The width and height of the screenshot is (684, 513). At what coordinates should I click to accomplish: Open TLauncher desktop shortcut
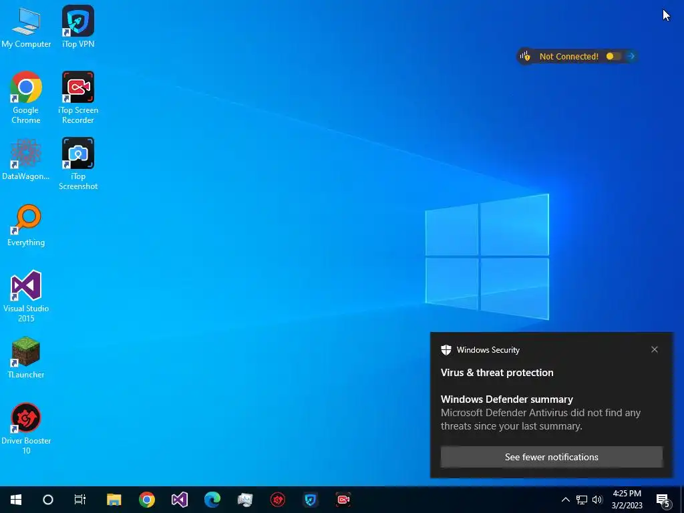(x=26, y=357)
